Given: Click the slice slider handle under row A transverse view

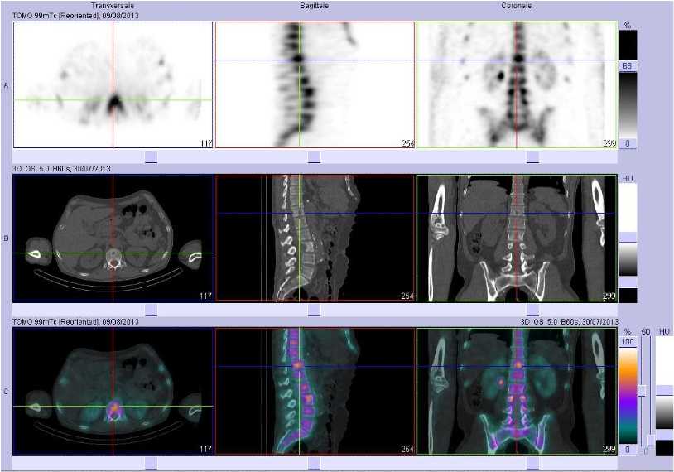Looking at the screenshot, I should point(151,157).
